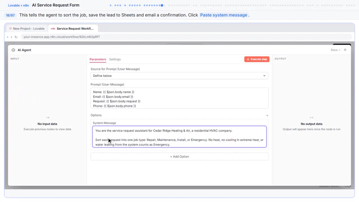359x202 pixels.
Task: Click the input arrow icon above No input data
Action: (x=47, y=118)
